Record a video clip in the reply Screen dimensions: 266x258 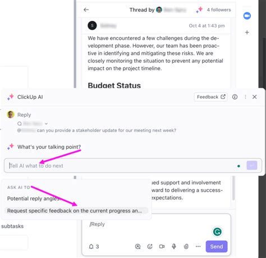click(162, 247)
